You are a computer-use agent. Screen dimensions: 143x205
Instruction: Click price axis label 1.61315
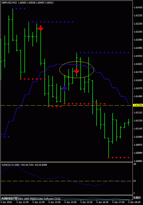pyautogui.click(x=138, y=113)
